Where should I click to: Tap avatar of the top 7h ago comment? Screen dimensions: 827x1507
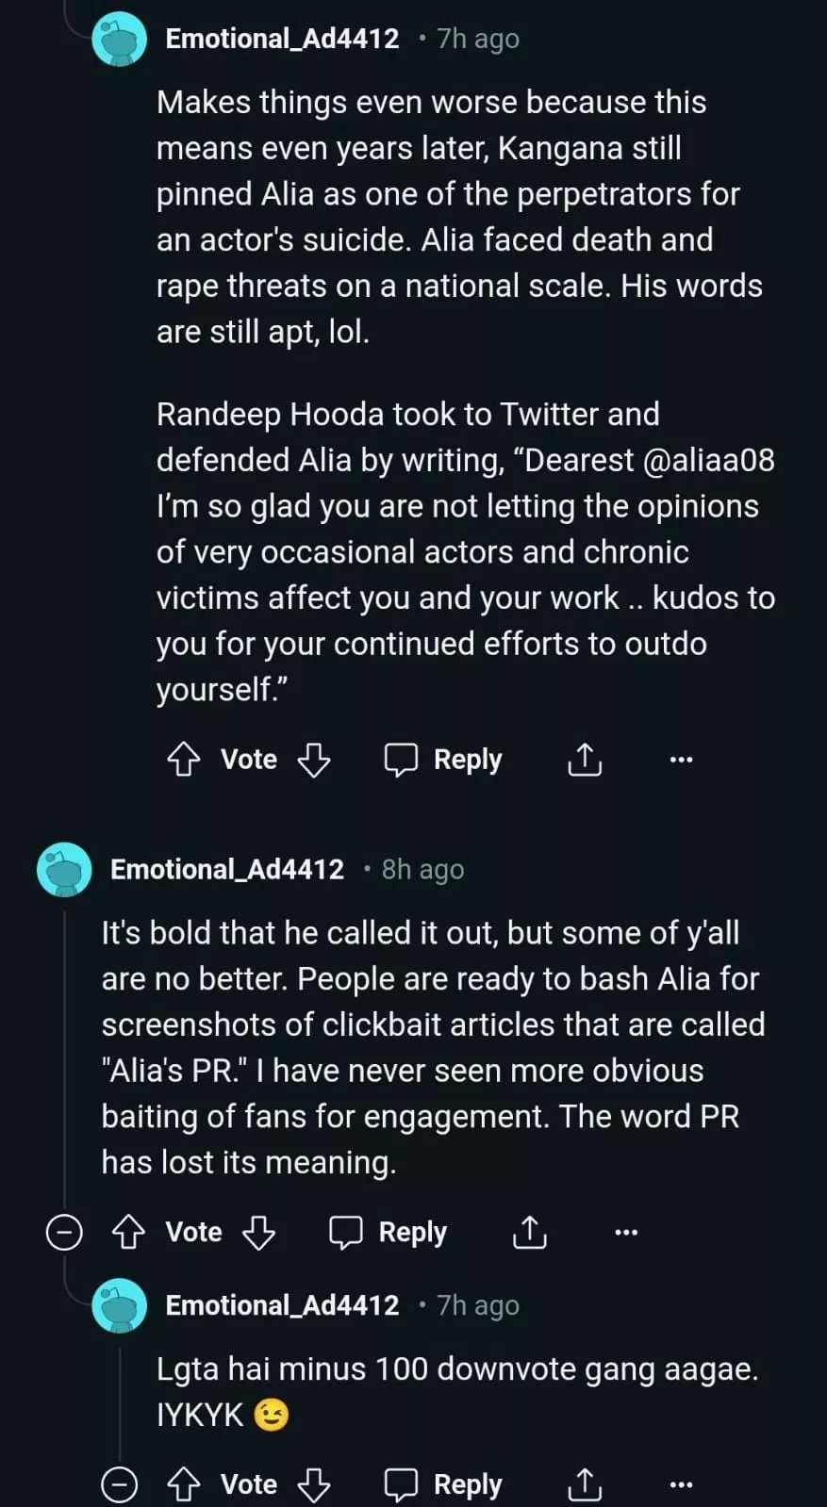(120, 39)
